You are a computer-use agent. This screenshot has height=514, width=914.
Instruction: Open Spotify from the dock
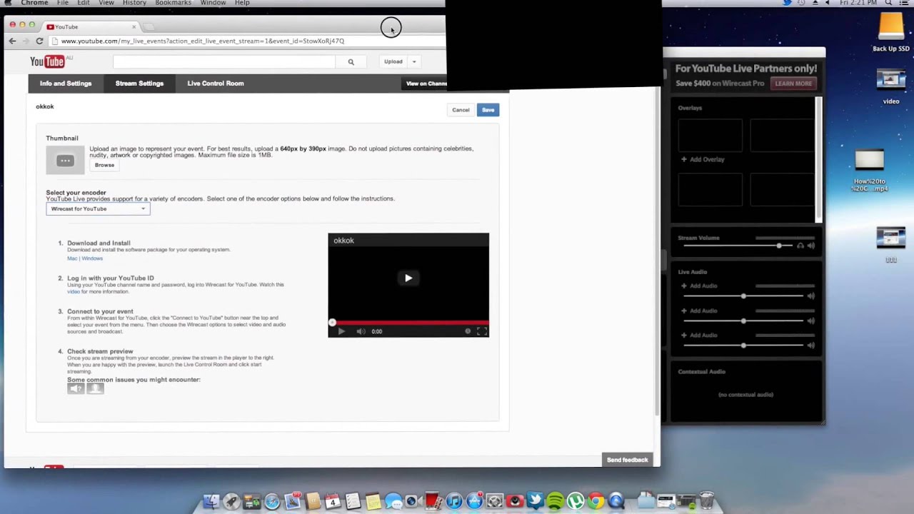555,501
